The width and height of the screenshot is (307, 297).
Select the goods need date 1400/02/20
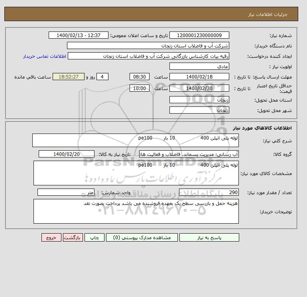[x=67, y=154]
